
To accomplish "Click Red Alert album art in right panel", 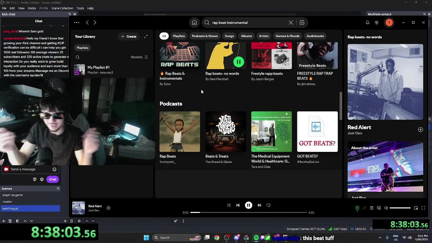I will 385,82.
